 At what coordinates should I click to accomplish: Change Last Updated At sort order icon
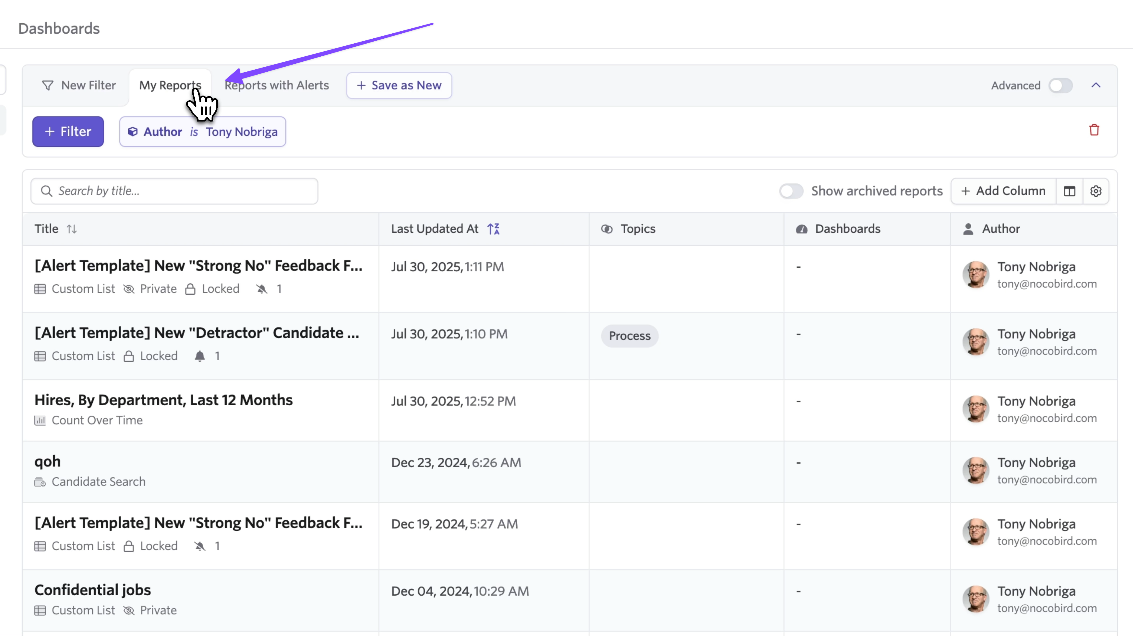click(x=494, y=229)
